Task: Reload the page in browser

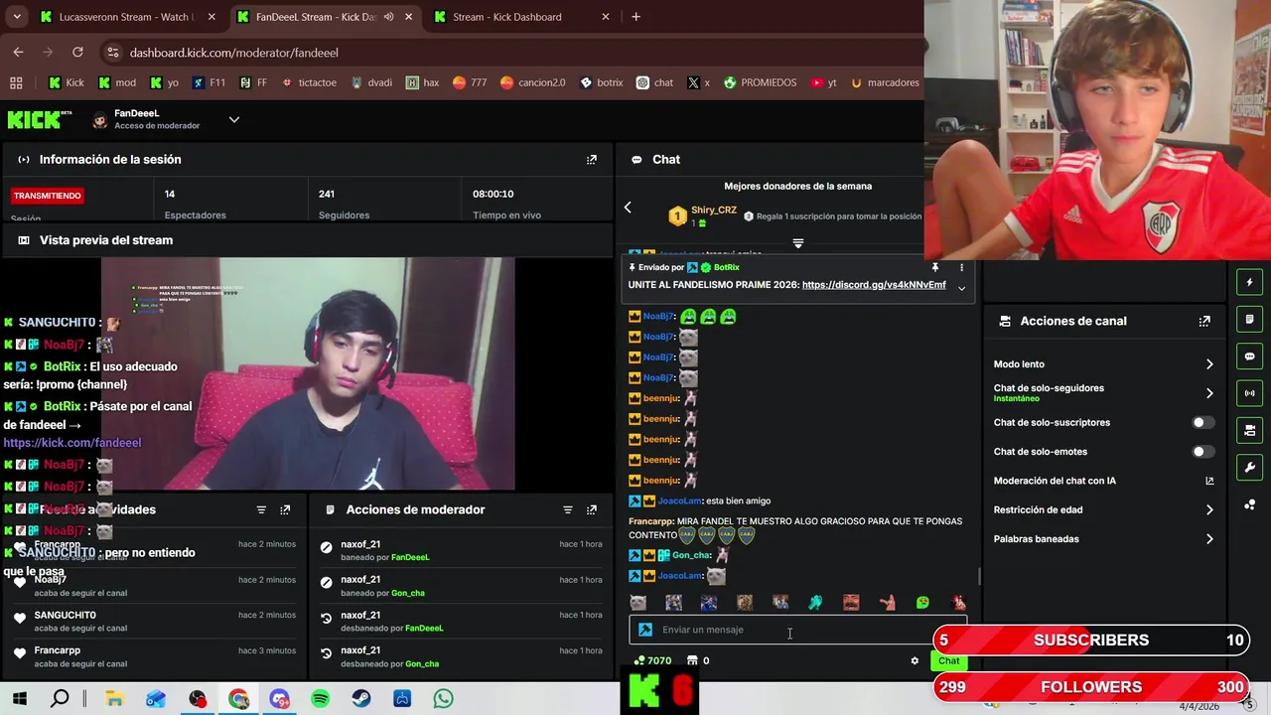Action: [x=79, y=53]
